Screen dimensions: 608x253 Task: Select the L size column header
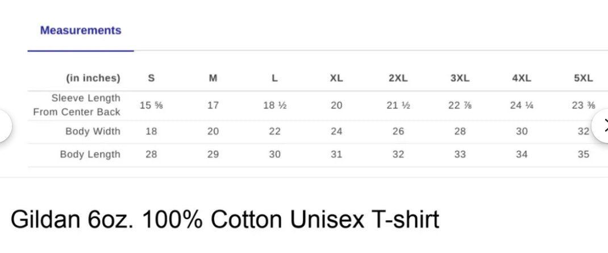[x=274, y=78]
